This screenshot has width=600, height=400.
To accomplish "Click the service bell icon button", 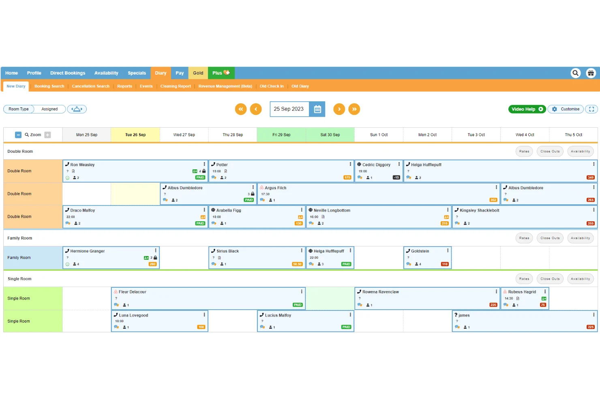I will pyautogui.click(x=77, y=109).
